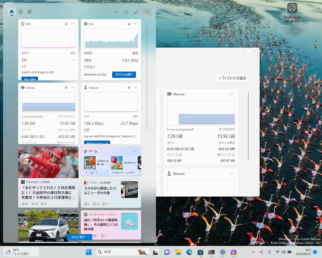The width and height of the screenshot is (322, 258).
Task: Unpin the Network widget
Action: [x=129, y=88]
